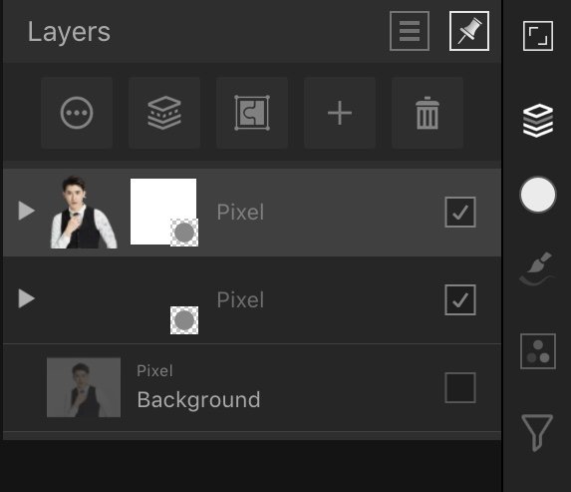Open the Brushes studio in sidebar
Viewport: 571px width, 492px height.
point(537,268)
